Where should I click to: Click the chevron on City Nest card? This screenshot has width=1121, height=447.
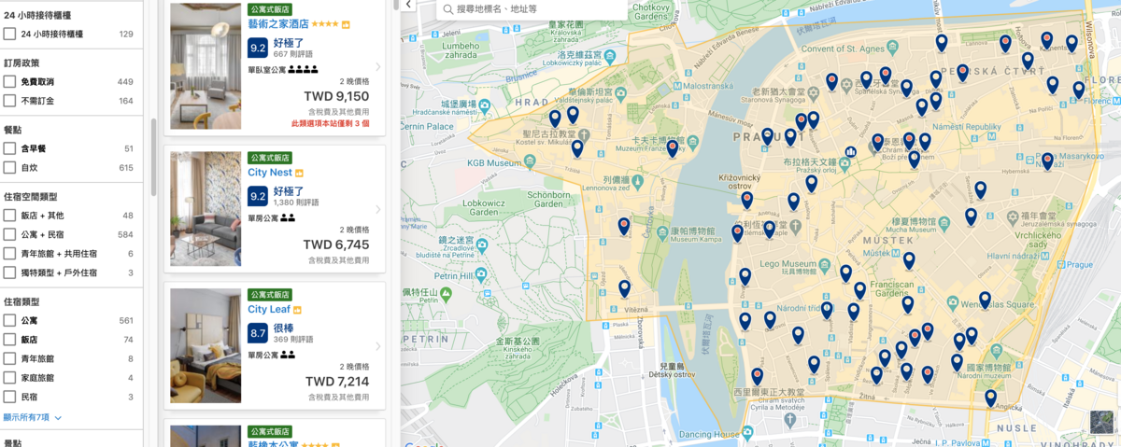(377, 210)
